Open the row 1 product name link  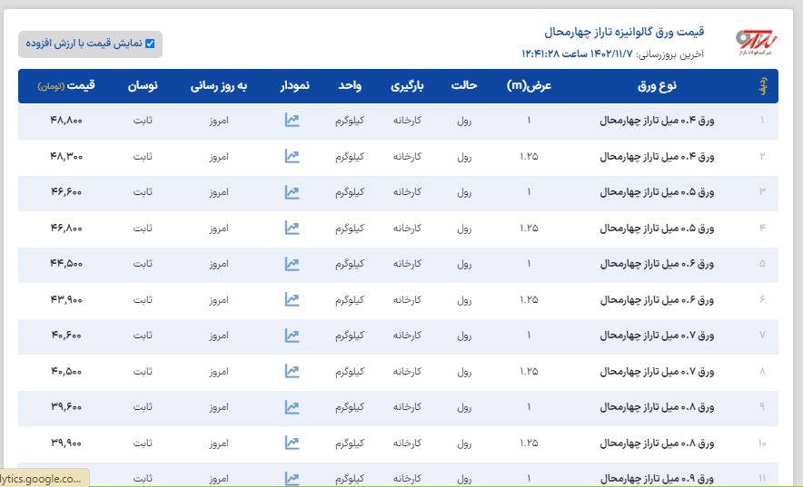[x=657, y=121]
